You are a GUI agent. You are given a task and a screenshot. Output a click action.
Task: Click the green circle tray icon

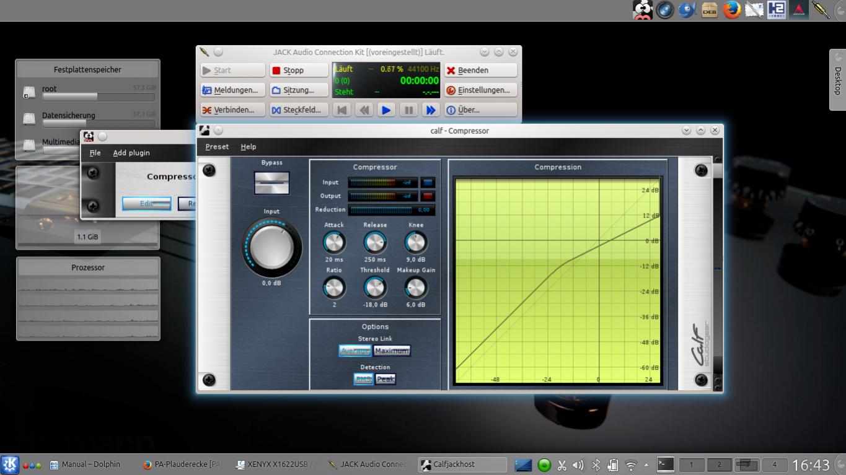[544, 464]
